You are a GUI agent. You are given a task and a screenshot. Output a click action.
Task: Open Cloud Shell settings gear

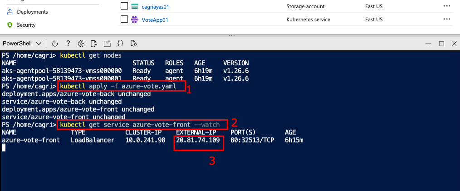pos(81,44)
